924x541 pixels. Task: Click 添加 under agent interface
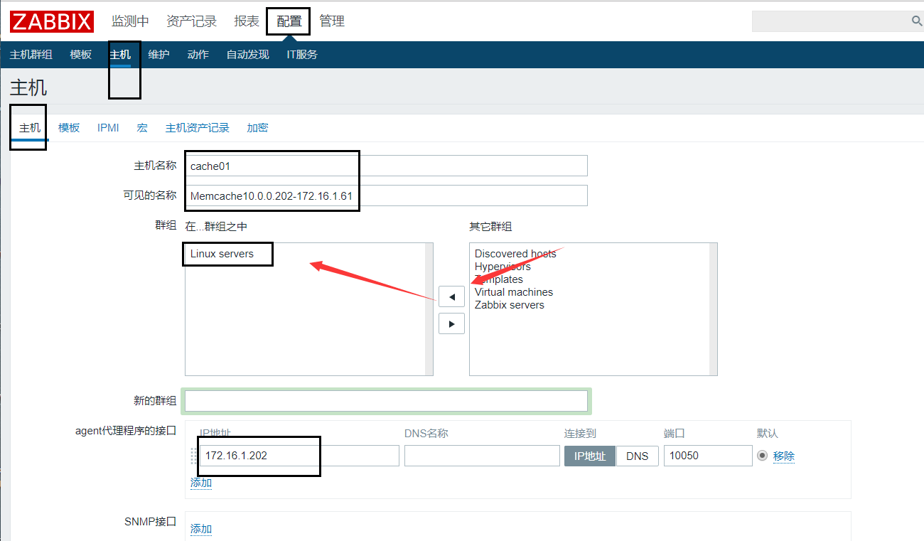coord(201,483)
